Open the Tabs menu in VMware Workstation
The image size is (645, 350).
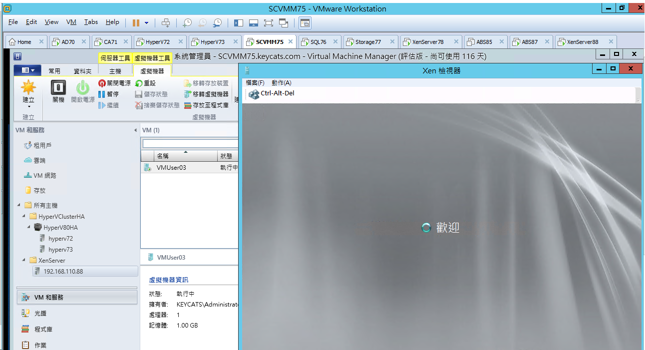tap(91, 22)
